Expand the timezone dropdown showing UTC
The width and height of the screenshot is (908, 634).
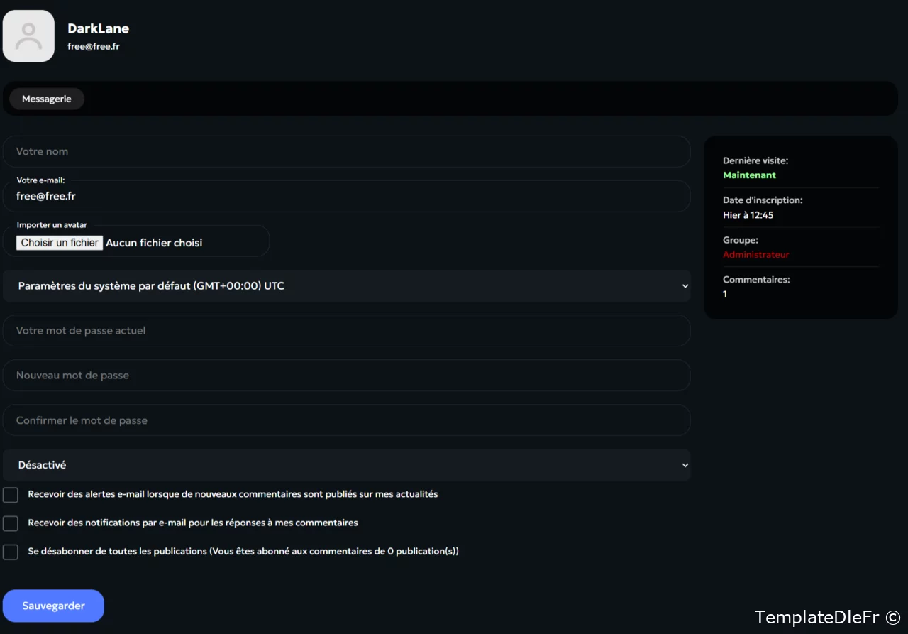346,286
